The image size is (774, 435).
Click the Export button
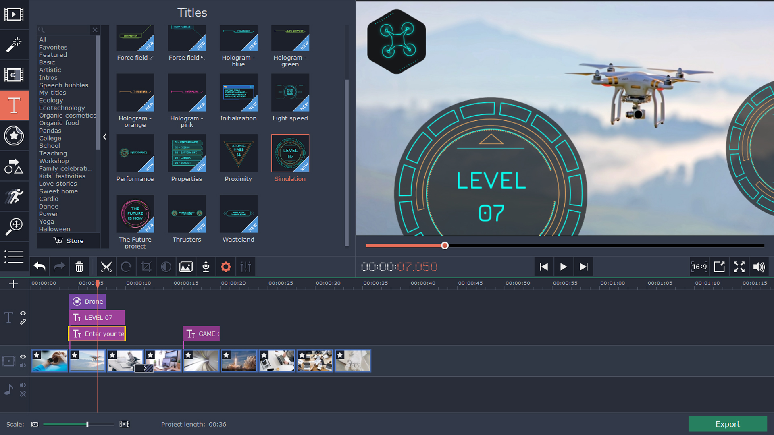[x=728, y=424]
